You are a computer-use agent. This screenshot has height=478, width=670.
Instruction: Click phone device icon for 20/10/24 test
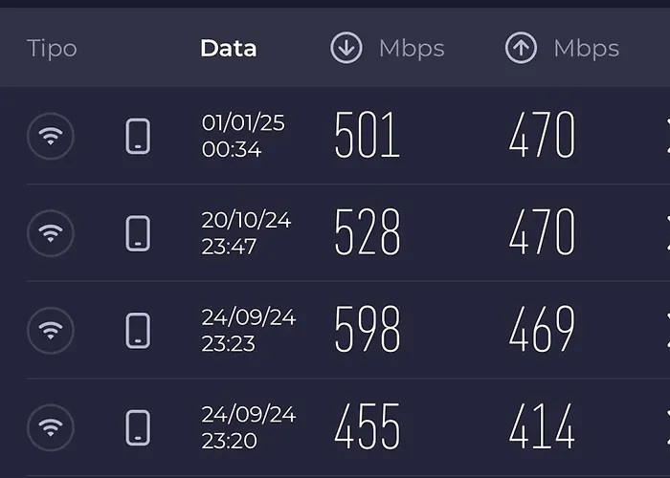(x=138, y=233)
